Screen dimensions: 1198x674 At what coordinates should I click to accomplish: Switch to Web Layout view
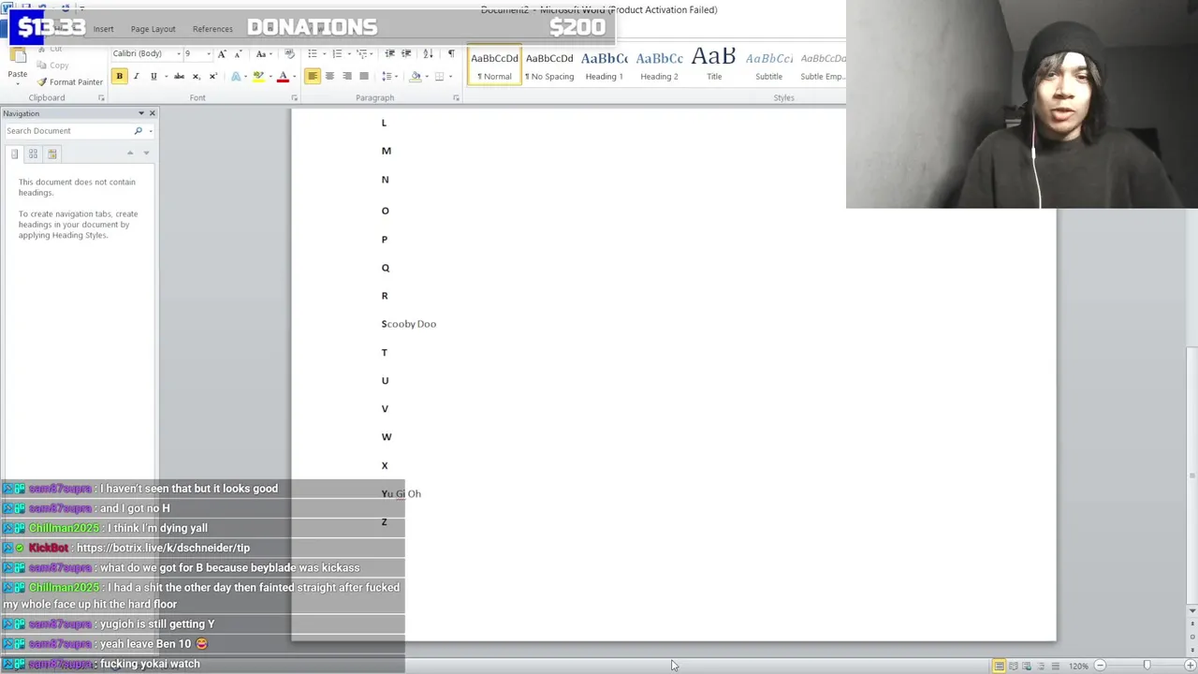(1027, 666)
